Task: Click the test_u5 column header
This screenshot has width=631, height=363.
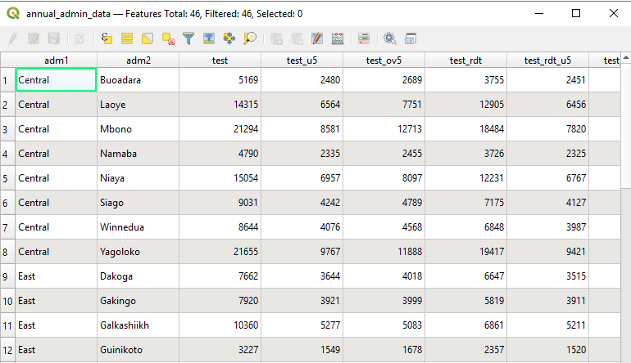Action: point(302,60)
